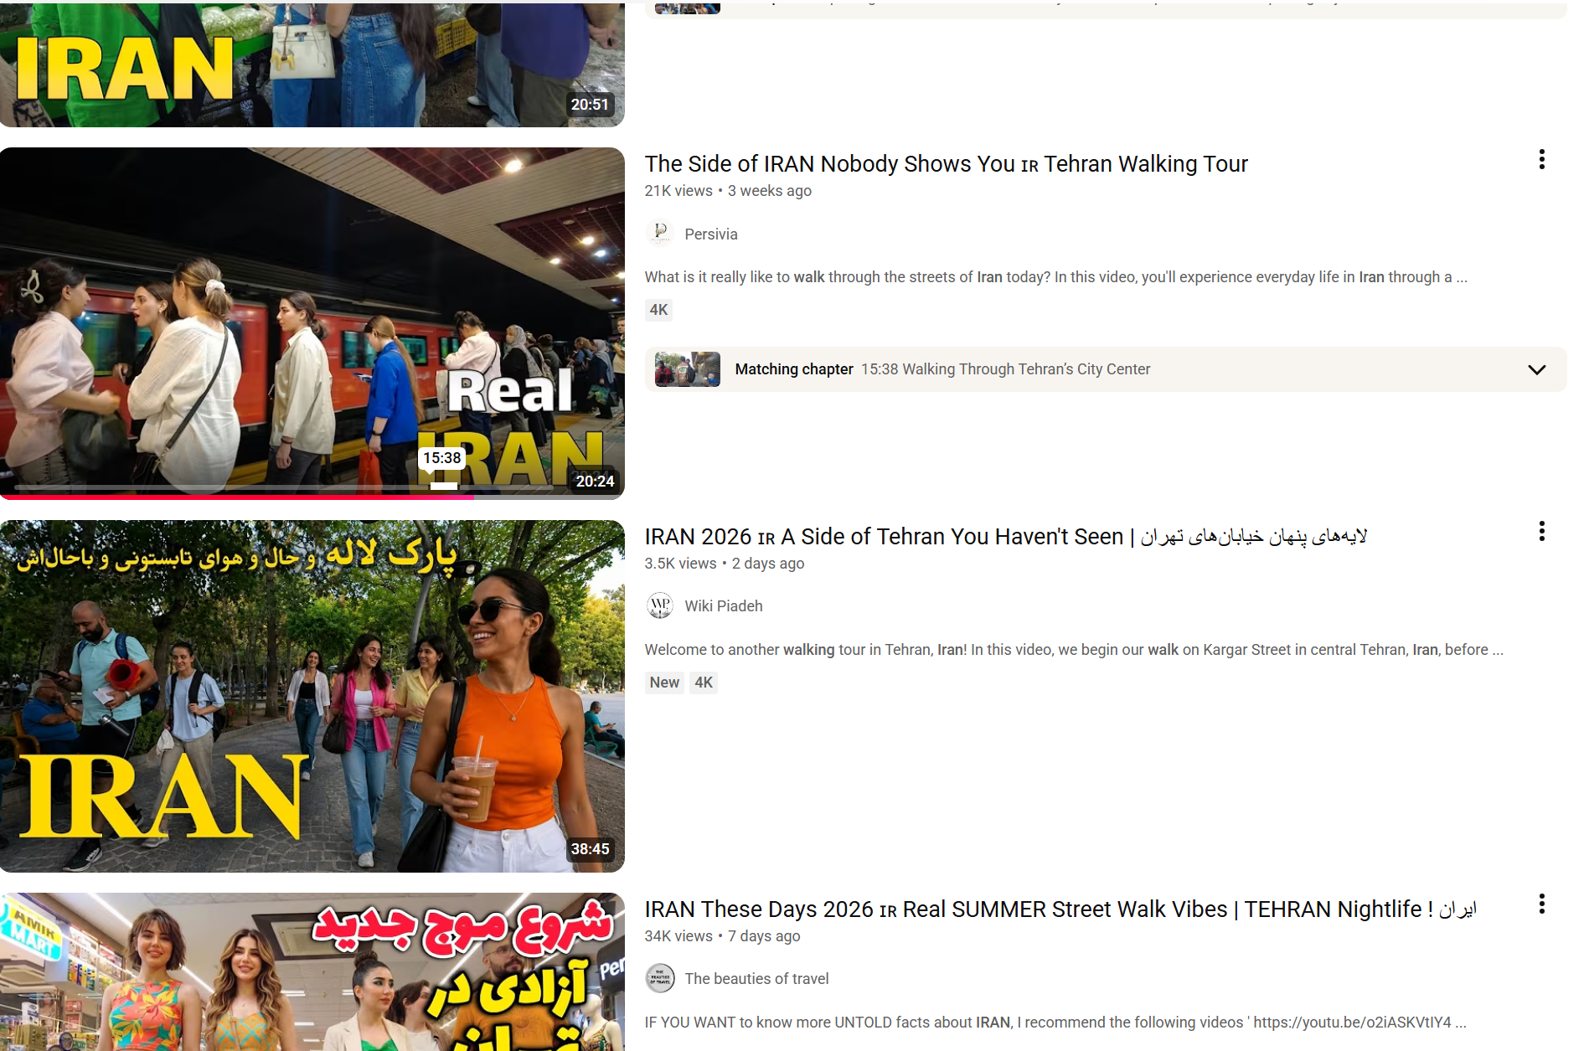Expand the Matching chapter dropdown chevron

1536,369
